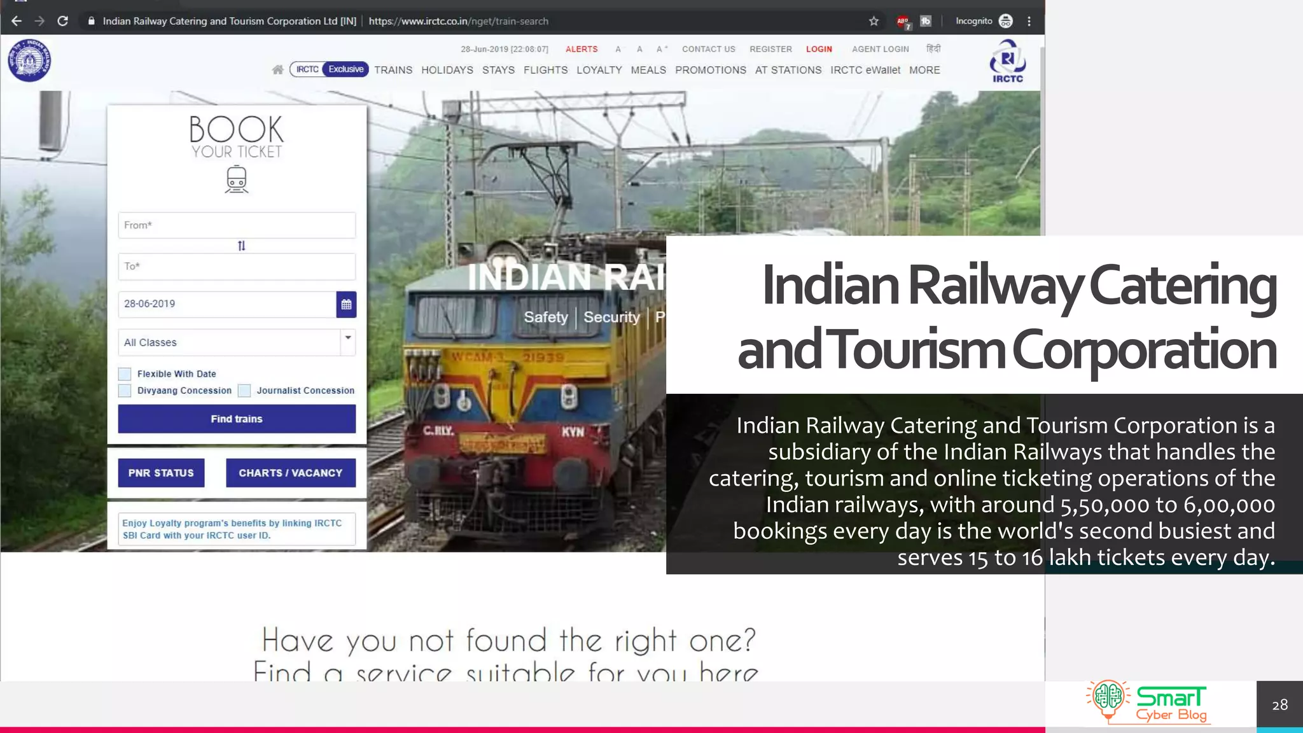Enable Flexible With Date checkbox
1303x733 pixels.
[x=125, y=374]
